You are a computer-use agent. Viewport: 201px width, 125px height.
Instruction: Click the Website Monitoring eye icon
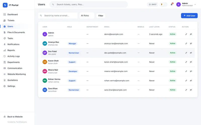pyautogui.click(x=5, y=74)
